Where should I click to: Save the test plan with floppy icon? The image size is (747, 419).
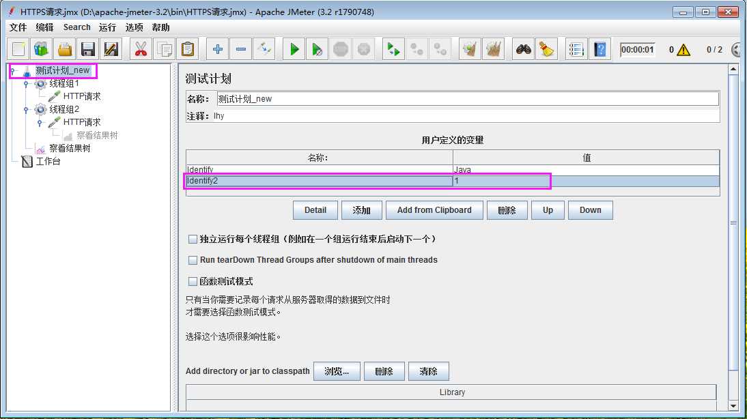pyautogui.click(x=88, y=49)
